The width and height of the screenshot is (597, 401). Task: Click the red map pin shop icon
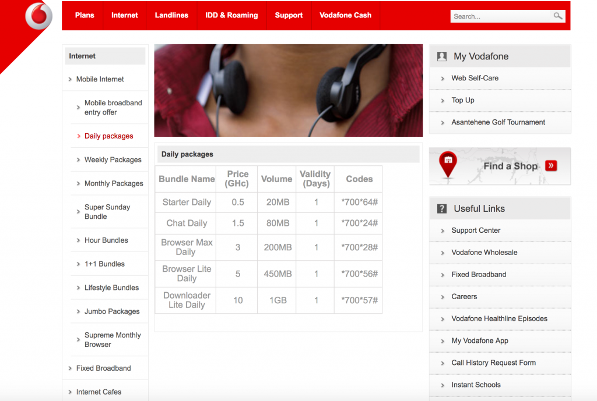(x=448, y=165)
